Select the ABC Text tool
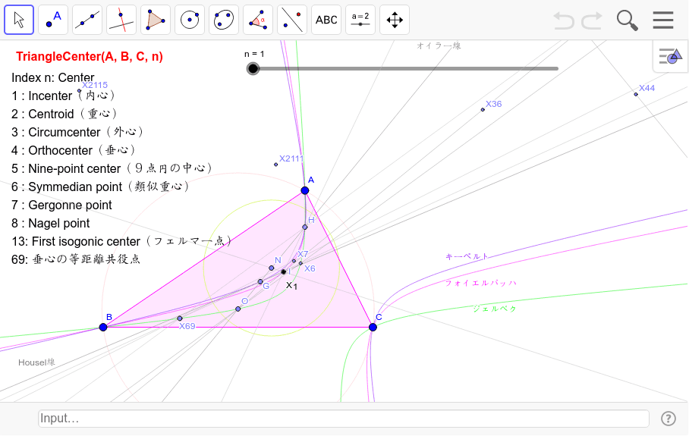This screenshot has width=689, height=436. click(326, 20)
